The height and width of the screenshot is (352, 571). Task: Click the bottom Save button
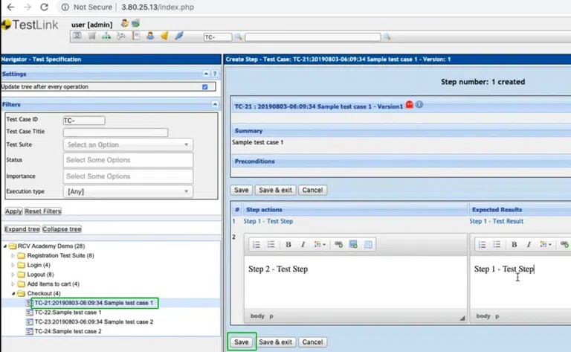pos(242,342)
